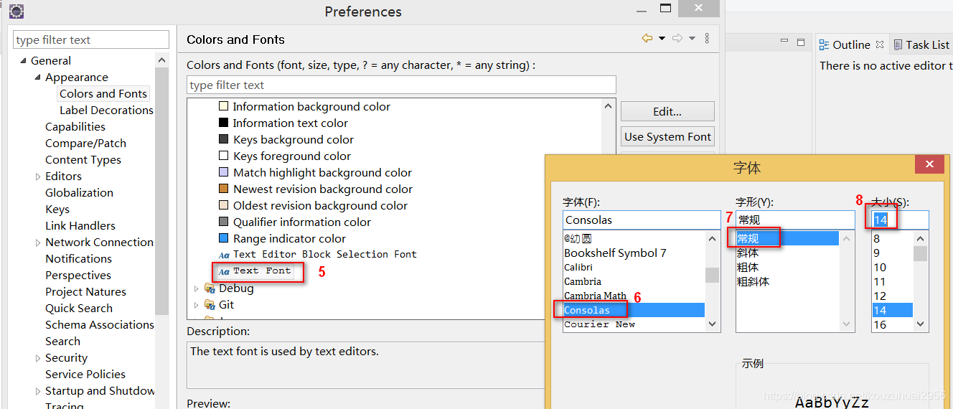Select Colors and Fonts in the tree
953x409 pixels.
click(x=103, y=93)
